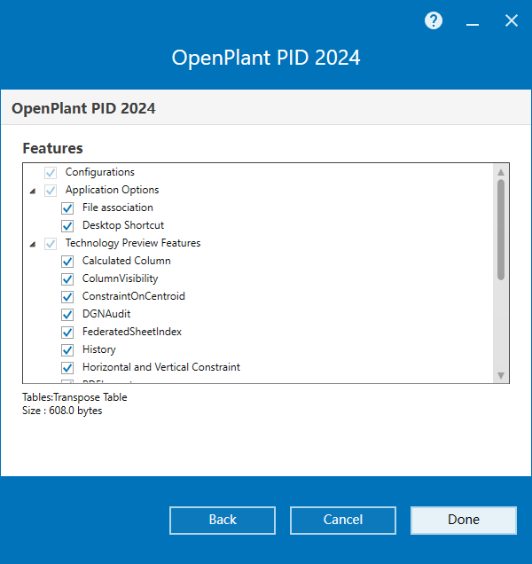The height and width of the screenshot is (564, 532).
Task: Open the Help question mark icon
Action: (x=434, y=20)
